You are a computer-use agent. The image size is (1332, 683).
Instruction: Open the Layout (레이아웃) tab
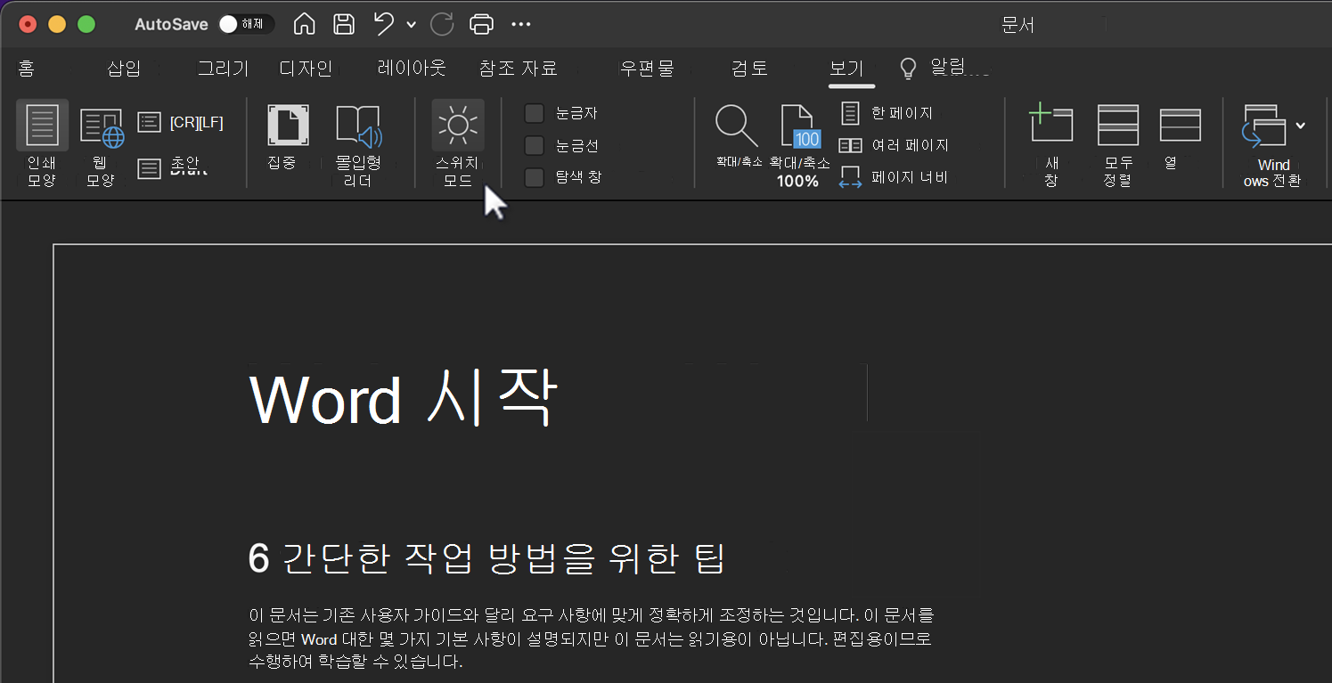point(412,68)
